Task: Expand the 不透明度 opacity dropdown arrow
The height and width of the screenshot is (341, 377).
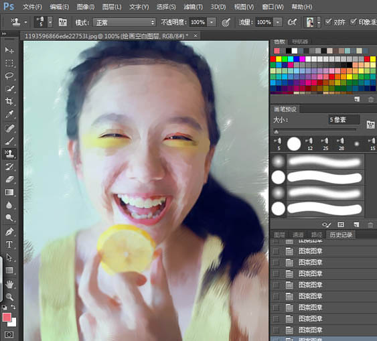Action: click(212, 22)
